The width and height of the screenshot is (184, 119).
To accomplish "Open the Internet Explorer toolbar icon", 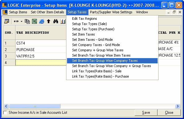I will [x=42, y=21].
